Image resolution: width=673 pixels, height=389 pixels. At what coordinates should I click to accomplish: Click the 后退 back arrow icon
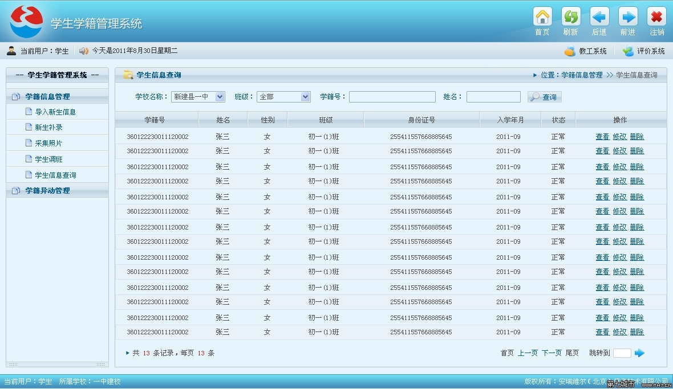click(599, 16)
